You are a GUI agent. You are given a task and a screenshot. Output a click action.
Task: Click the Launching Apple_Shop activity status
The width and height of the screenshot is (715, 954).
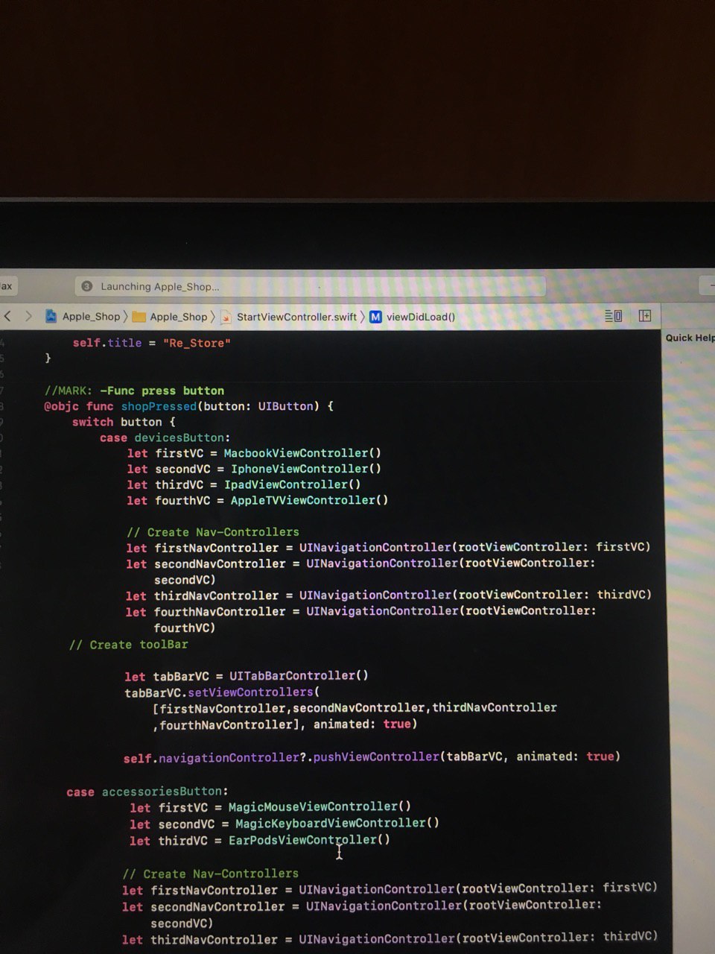coord(160,286)
